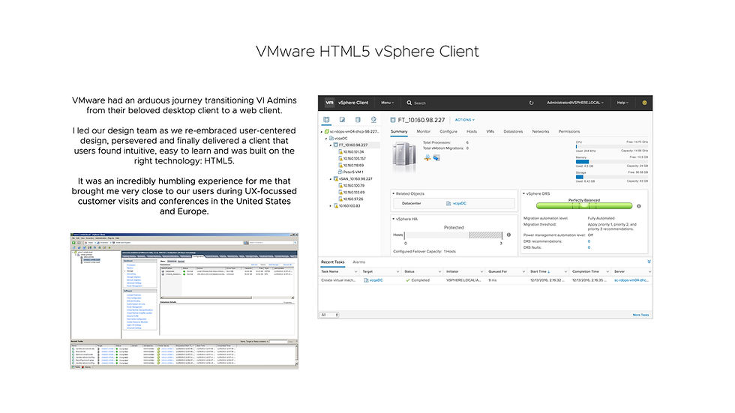Switch to the Permissions tab
Image resolution: width=735 pixels, height=413 pixels.
pos(569,132)
